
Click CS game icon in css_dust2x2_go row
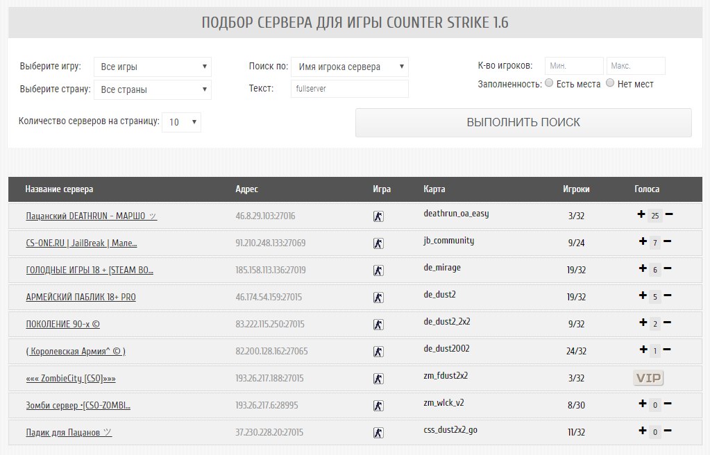[378, 433]
